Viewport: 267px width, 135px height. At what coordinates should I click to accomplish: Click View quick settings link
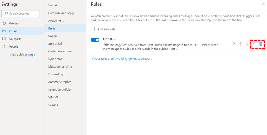coord(22,55)
